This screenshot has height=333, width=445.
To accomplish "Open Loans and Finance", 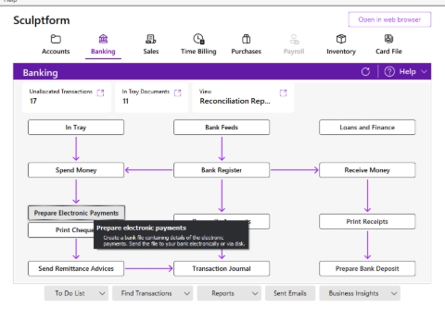I will [x=367, y=128].
